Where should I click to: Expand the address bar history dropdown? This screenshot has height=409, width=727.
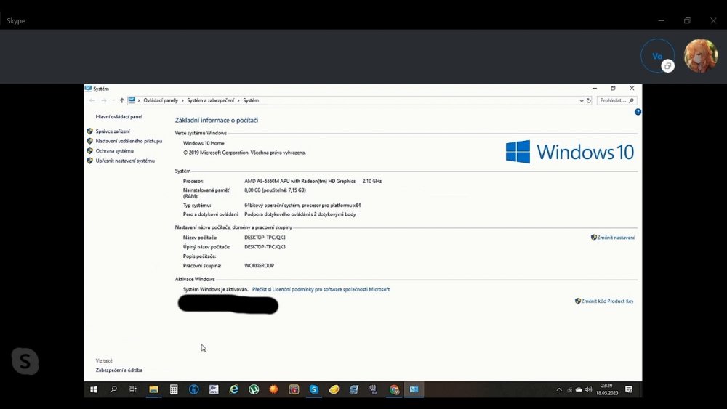(x=580, y=100)
